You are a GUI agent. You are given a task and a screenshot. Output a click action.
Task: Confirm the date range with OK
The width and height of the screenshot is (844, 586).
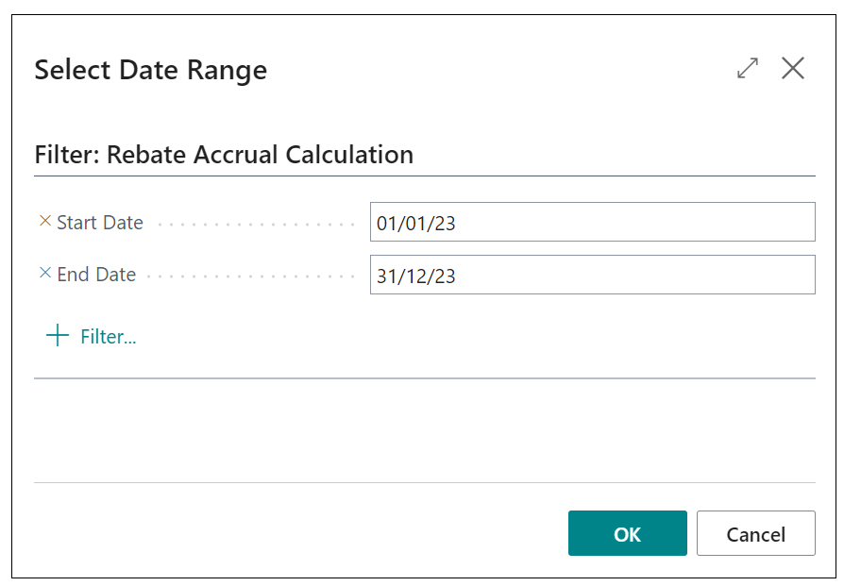coord(627,533)
